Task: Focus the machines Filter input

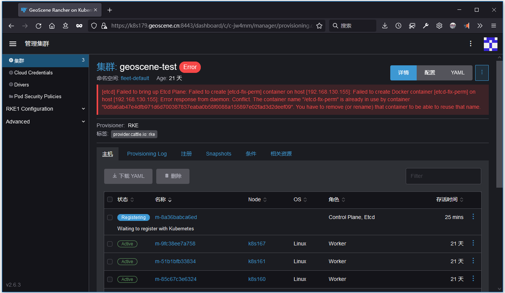Action: click(x=443, y=176)
